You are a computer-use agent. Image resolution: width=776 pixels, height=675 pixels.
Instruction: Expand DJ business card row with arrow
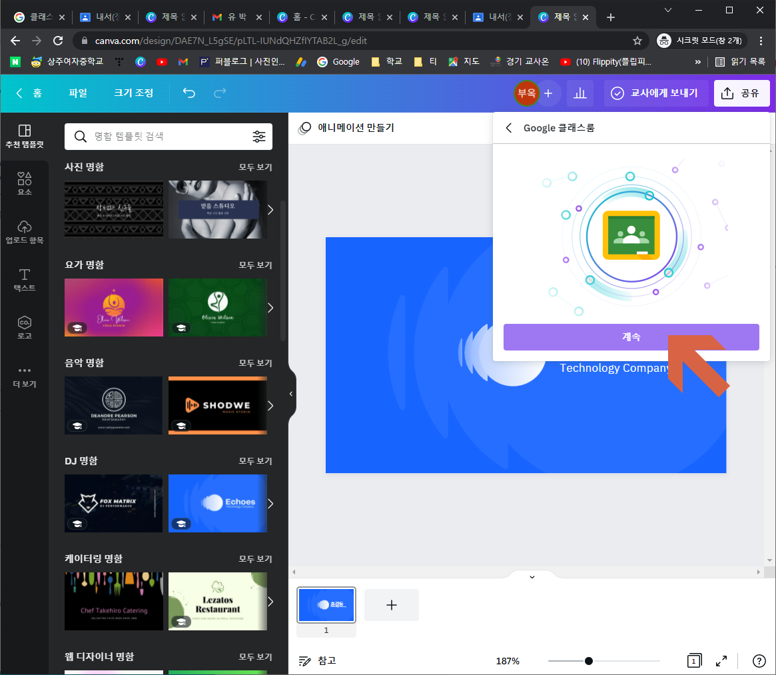[x=270, y=504]
